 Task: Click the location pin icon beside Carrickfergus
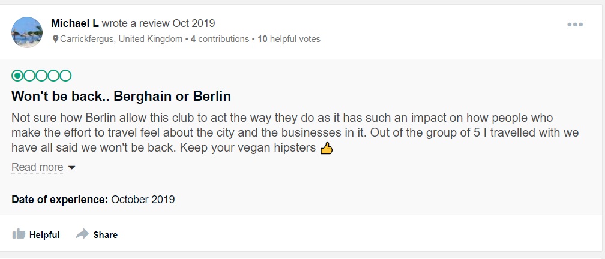point(56,39)
